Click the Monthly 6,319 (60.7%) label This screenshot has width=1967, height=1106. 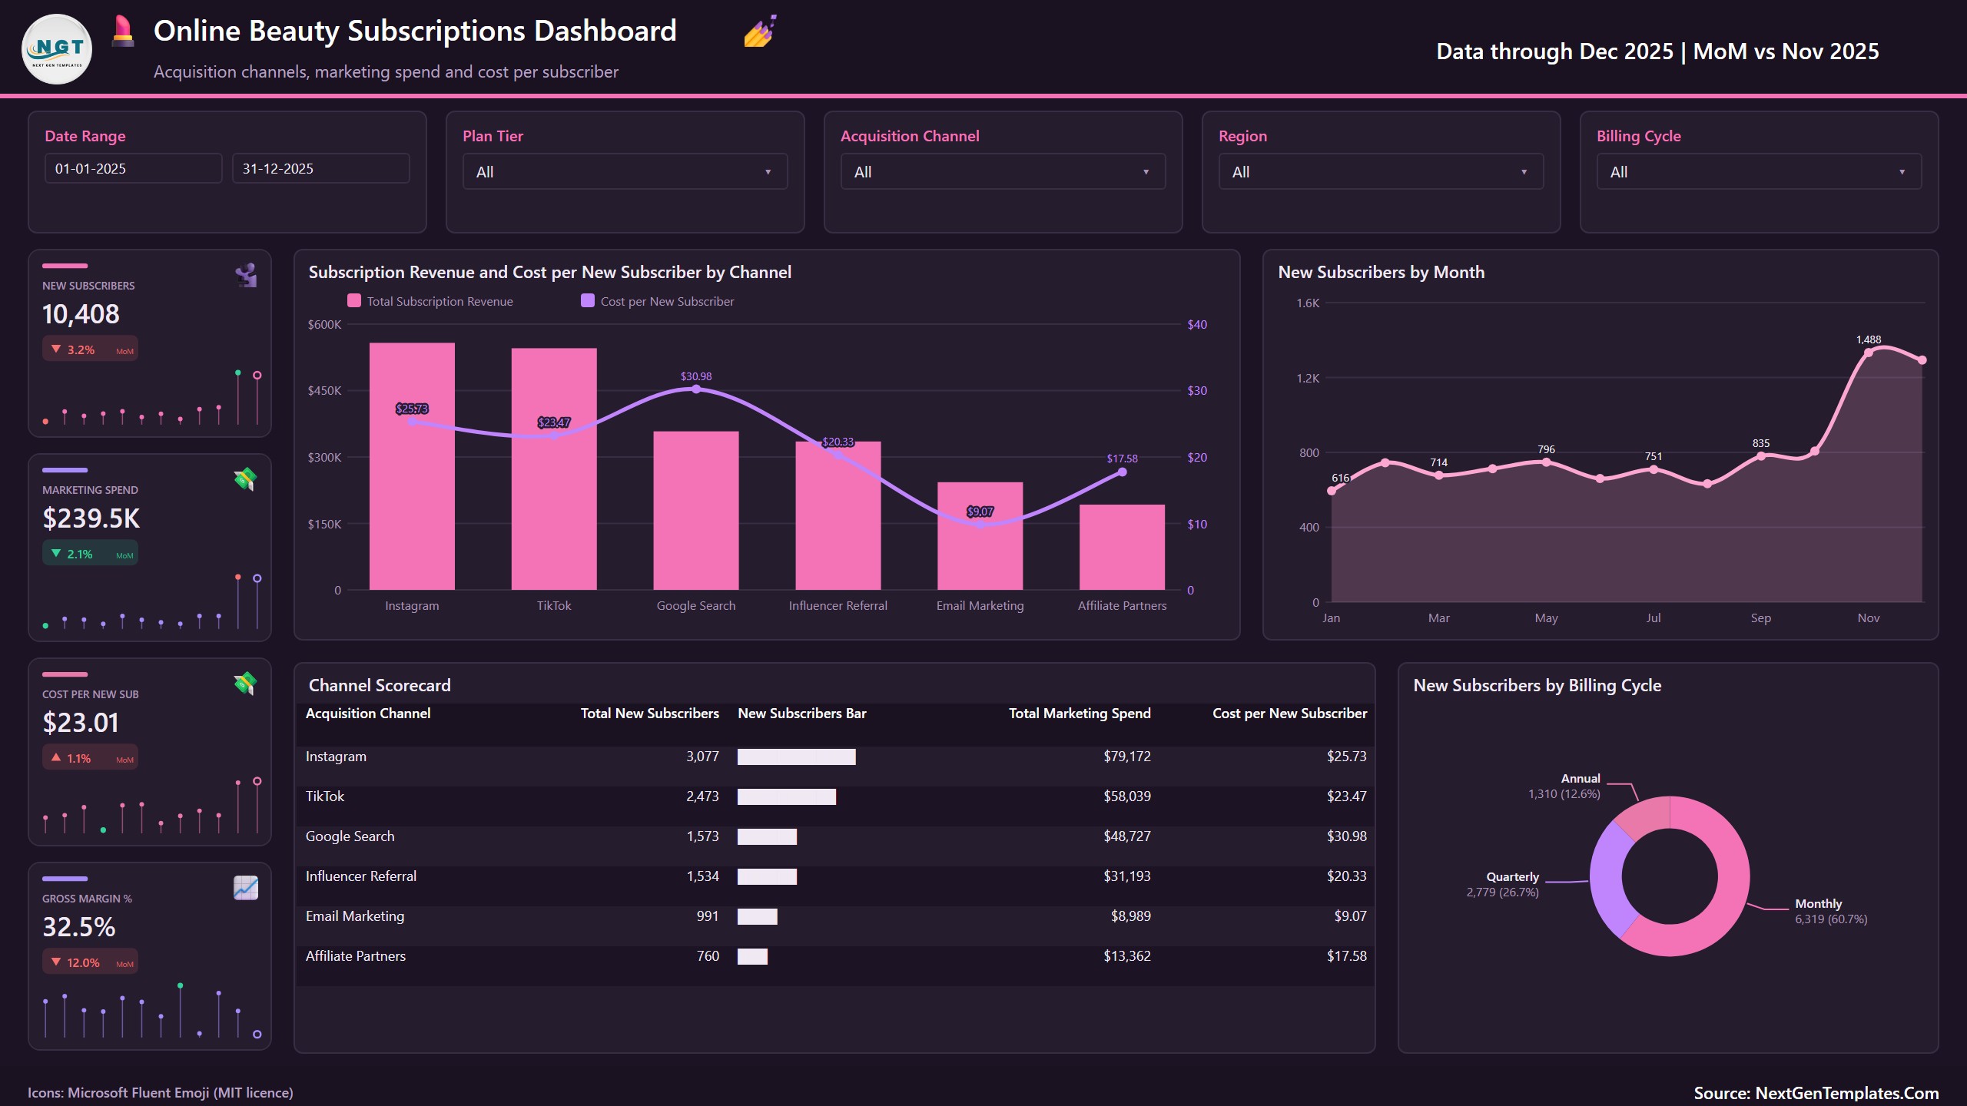coord(1831,911)
